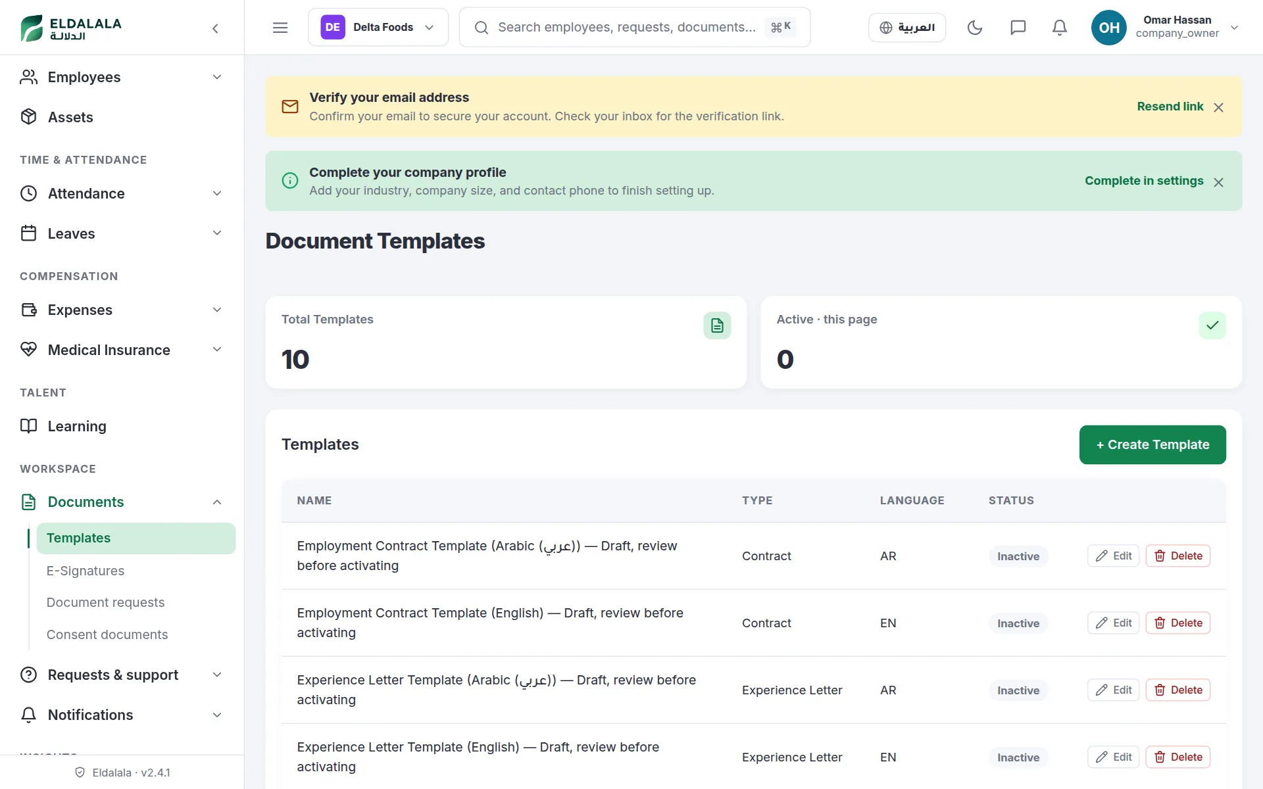Edit the Arabic Experience Letter template
The image size is (1263, 789).
coord(1113,690)
